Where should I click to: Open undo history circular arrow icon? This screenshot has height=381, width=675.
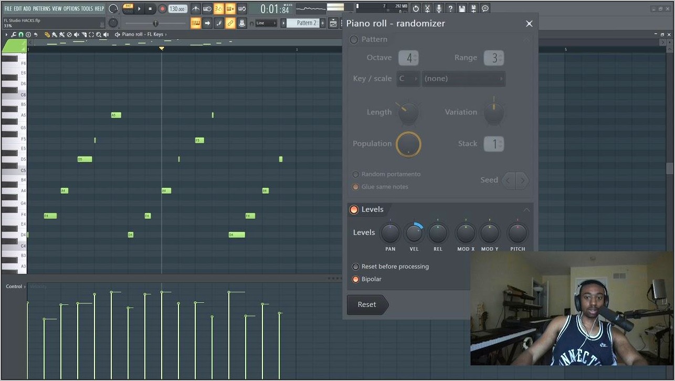pos(416,8)
